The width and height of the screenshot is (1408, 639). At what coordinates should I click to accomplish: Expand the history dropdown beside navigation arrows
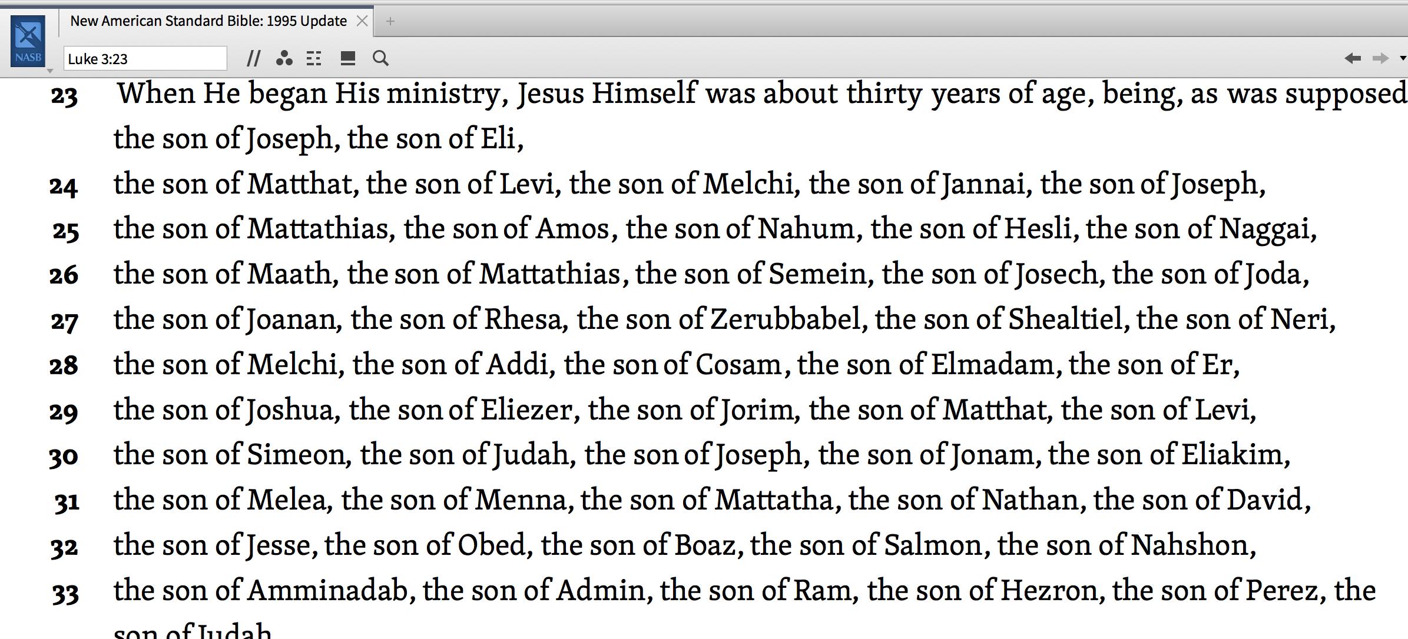1403,58
